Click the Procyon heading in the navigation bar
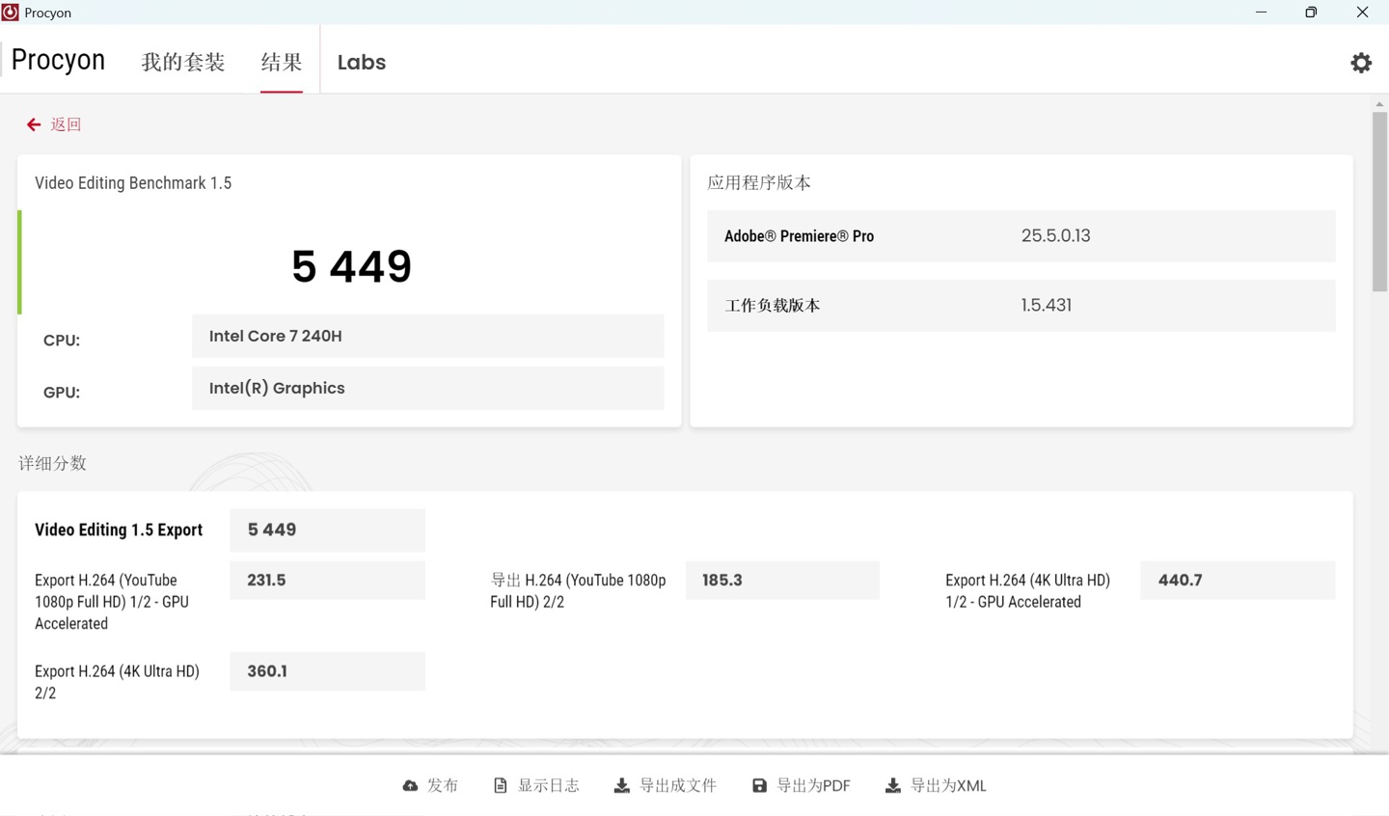 click(x=58, y=61)
